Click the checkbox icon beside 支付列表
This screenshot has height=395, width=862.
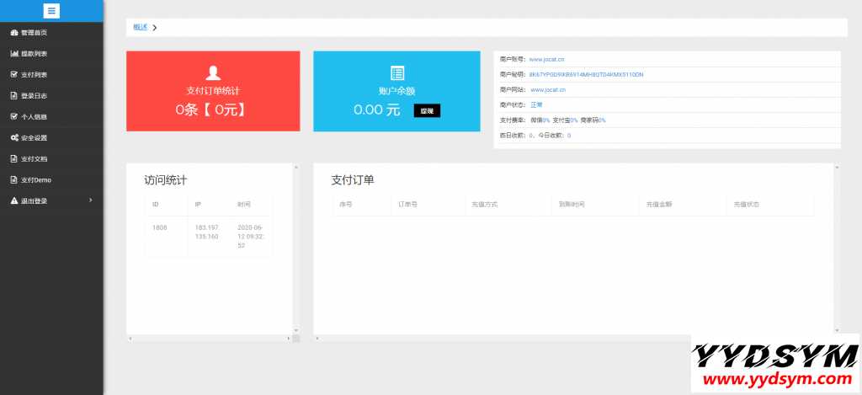[x=13, y=75]
